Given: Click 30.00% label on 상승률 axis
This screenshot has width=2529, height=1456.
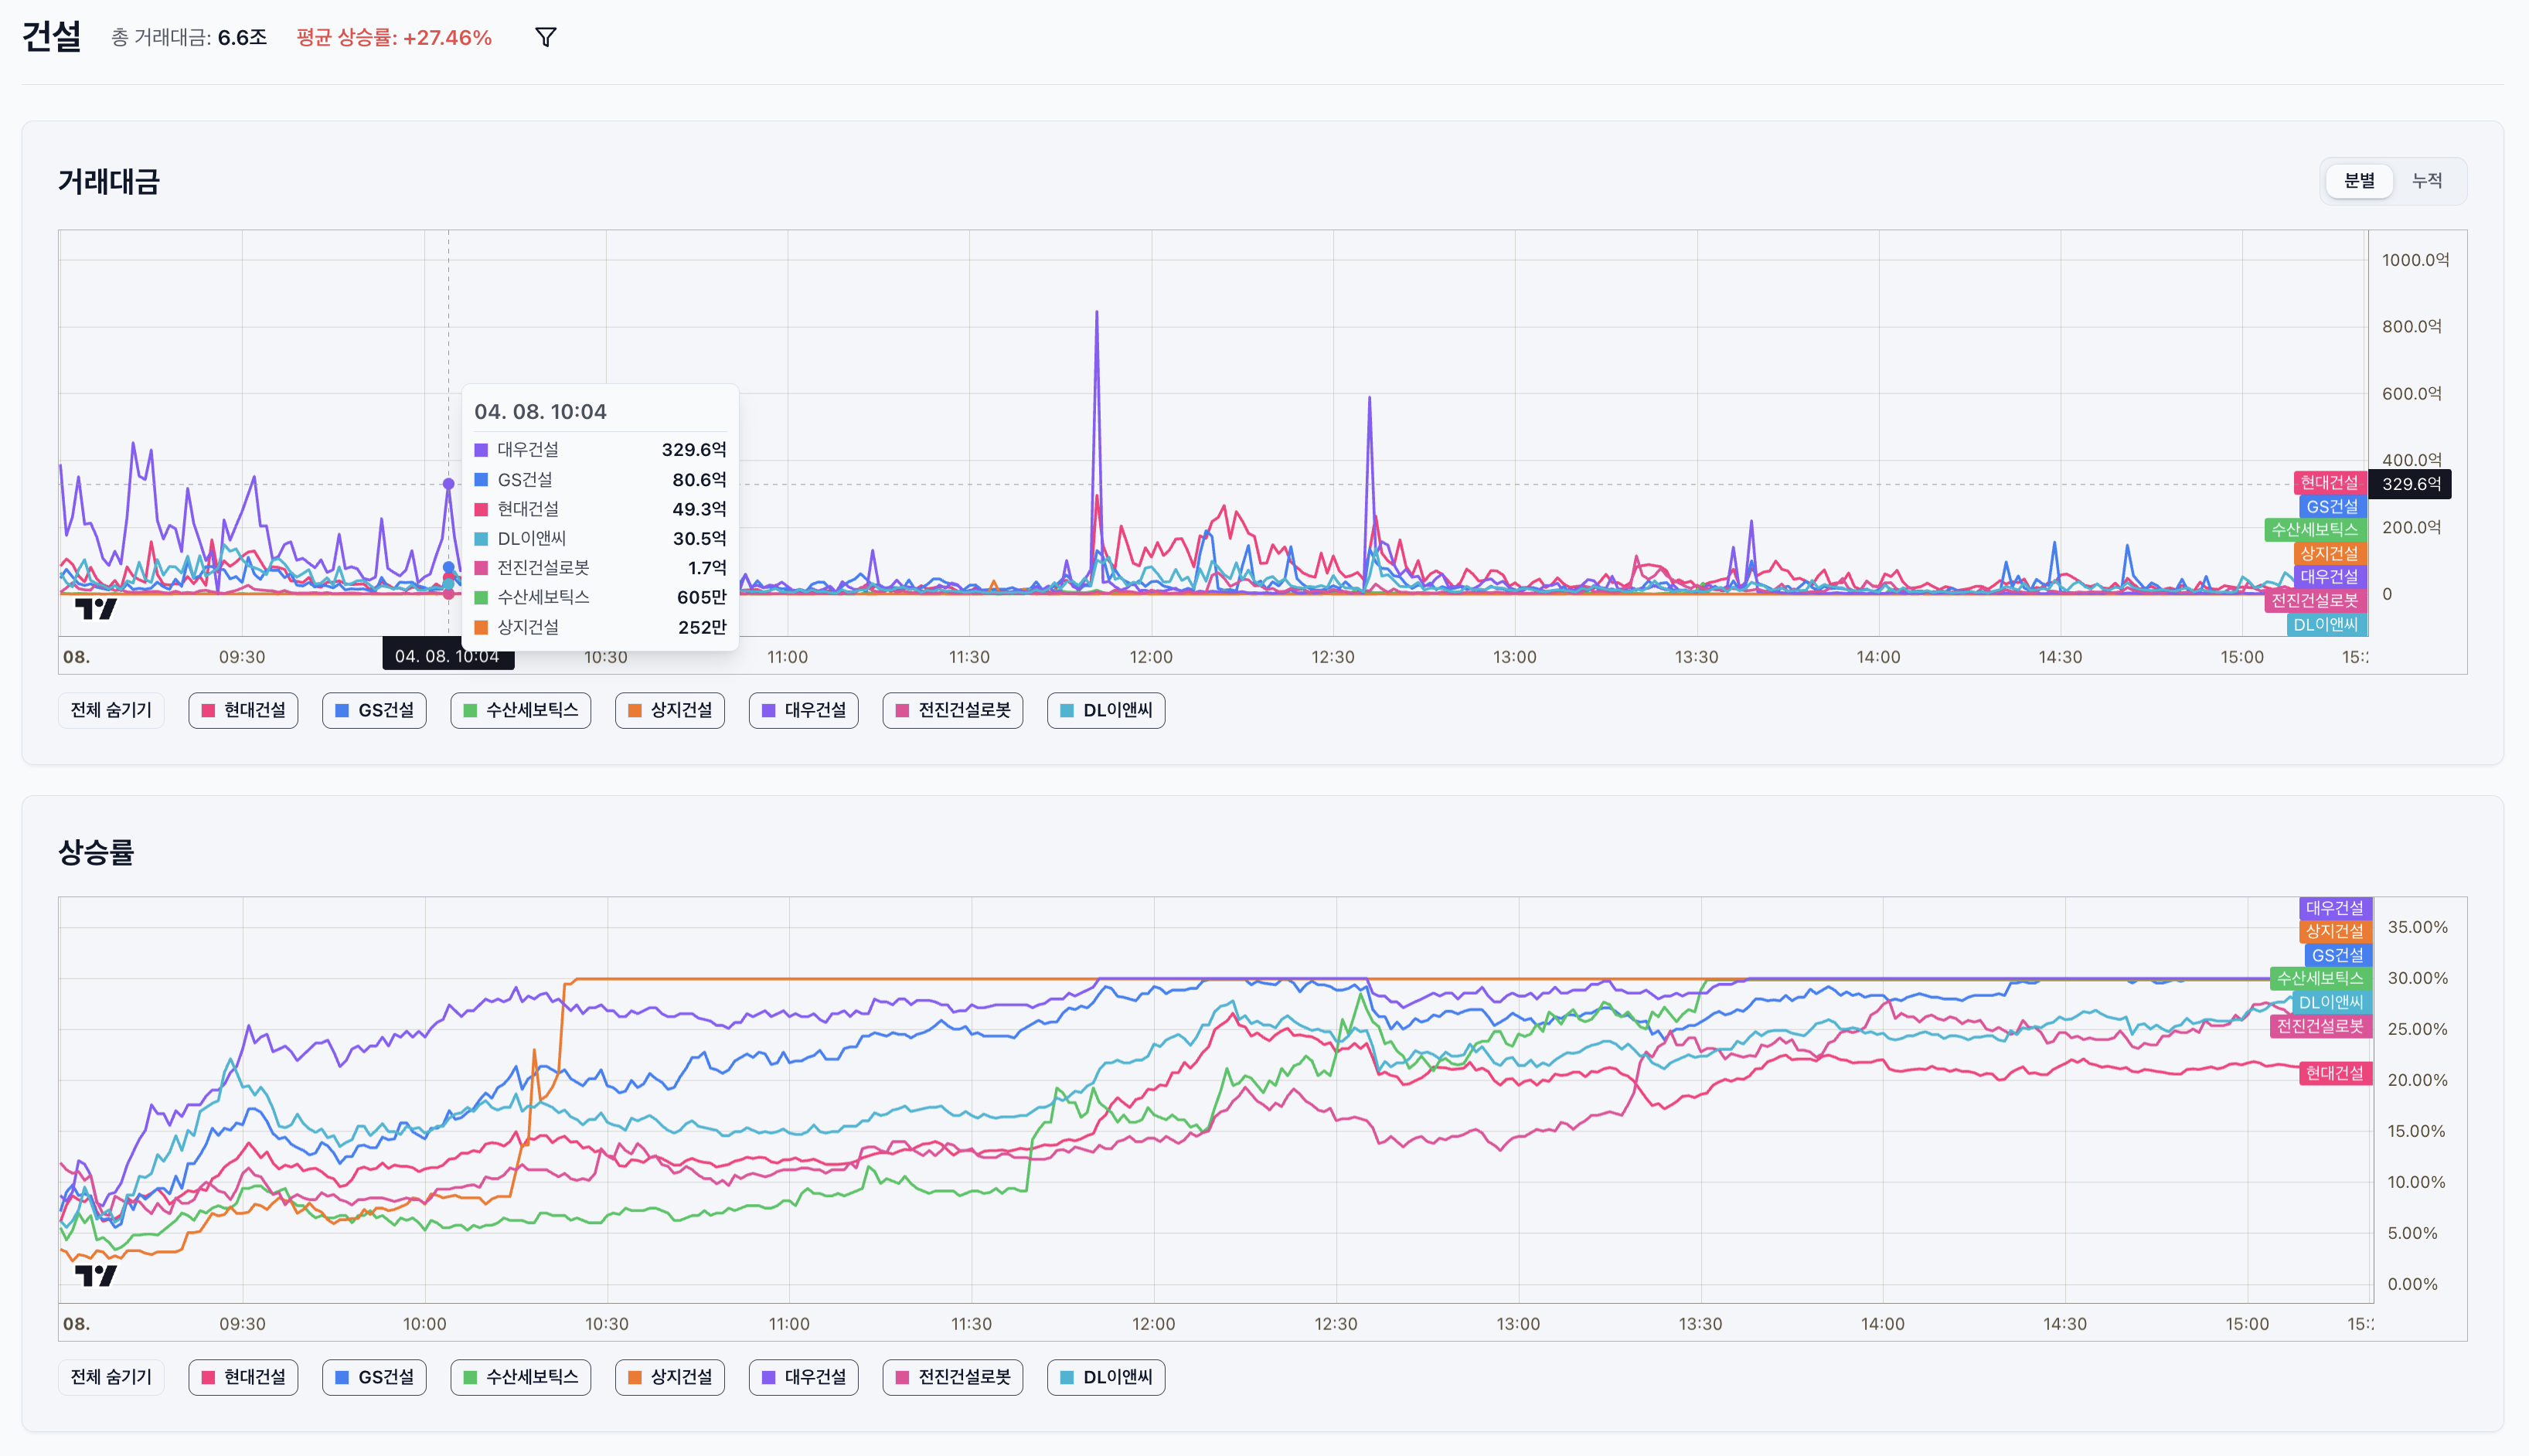Looking at the screenshot, I should (x=2417, y=978).
